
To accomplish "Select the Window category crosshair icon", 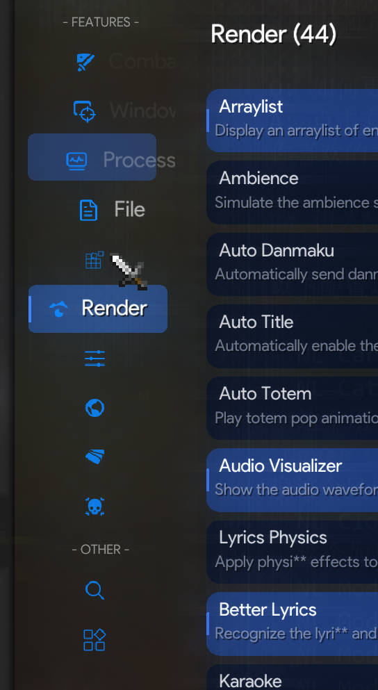I will tap(85, 111).
